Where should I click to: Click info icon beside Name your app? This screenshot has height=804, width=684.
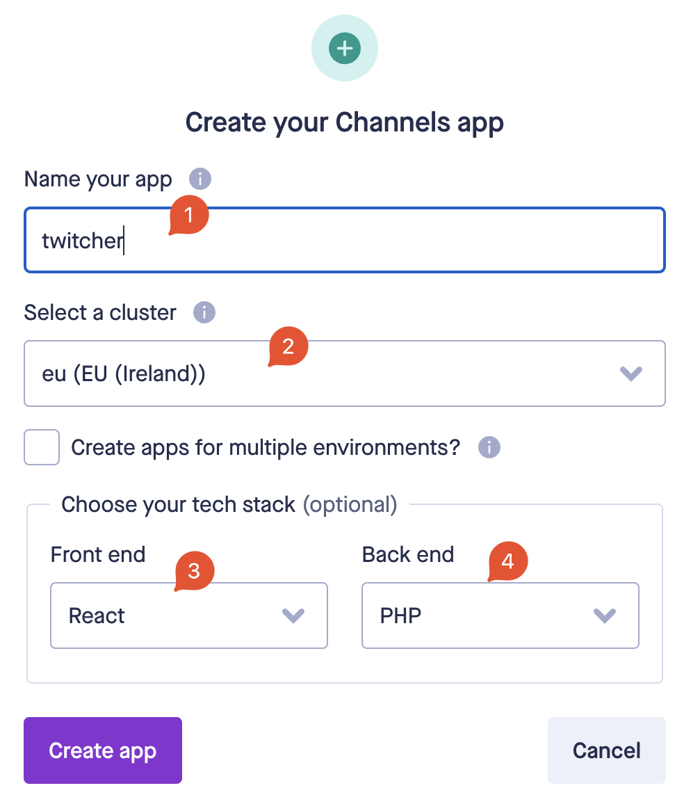(x=200, y=179)
